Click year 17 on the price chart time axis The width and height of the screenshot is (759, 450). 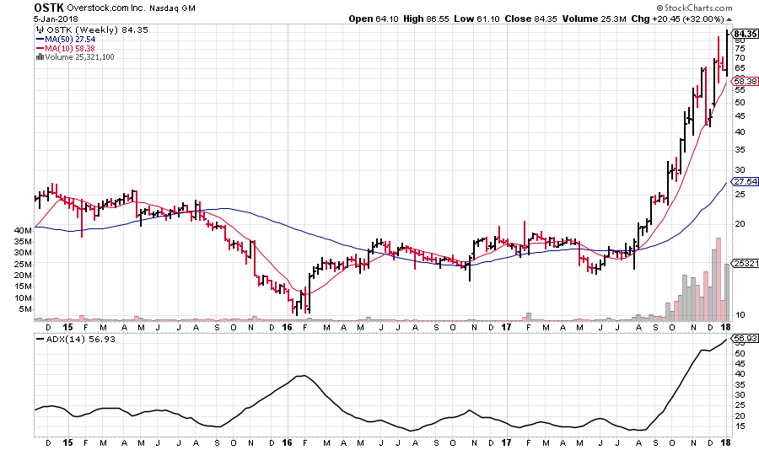(506, 327)
